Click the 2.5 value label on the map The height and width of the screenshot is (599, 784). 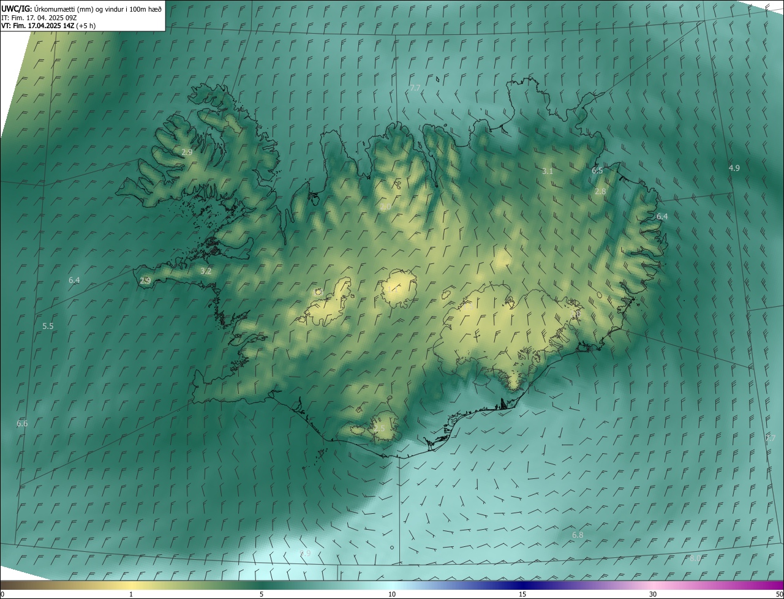379,428
